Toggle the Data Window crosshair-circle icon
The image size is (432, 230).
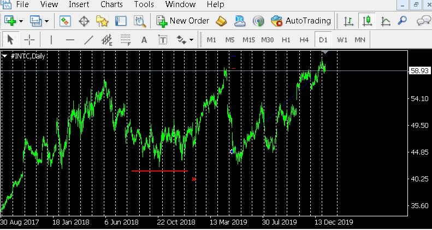pyautogui.click(x=84, y=21)
